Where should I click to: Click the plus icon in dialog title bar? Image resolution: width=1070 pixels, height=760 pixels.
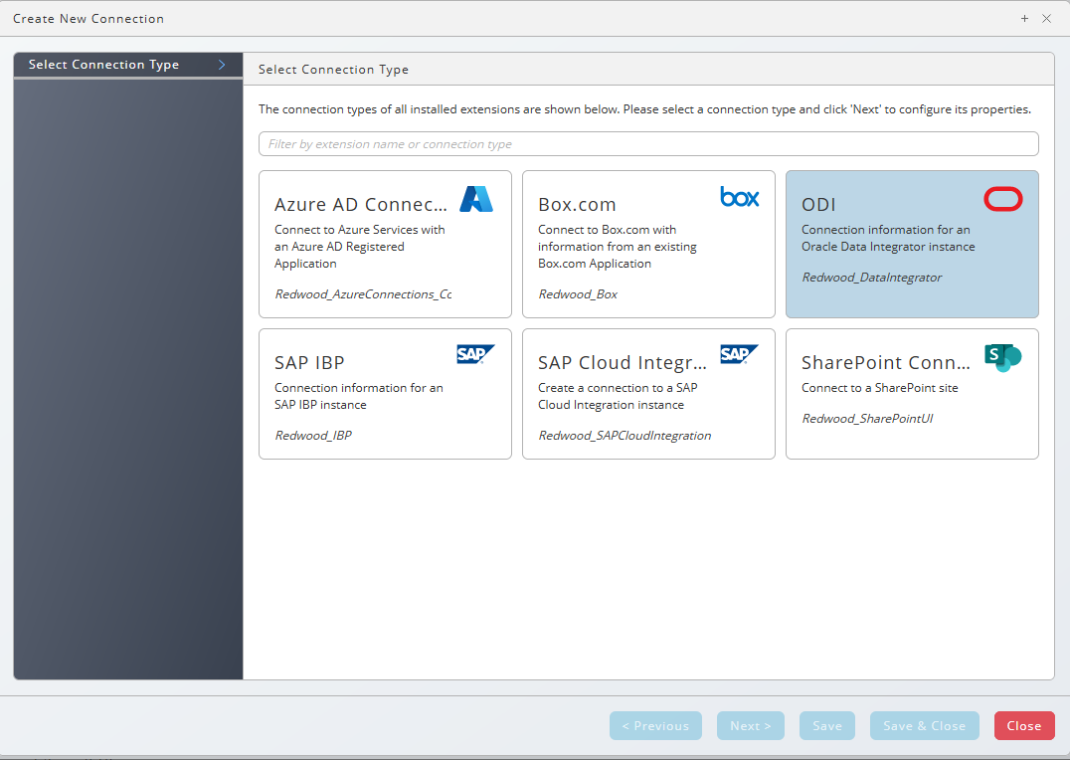pos(1024,19)
